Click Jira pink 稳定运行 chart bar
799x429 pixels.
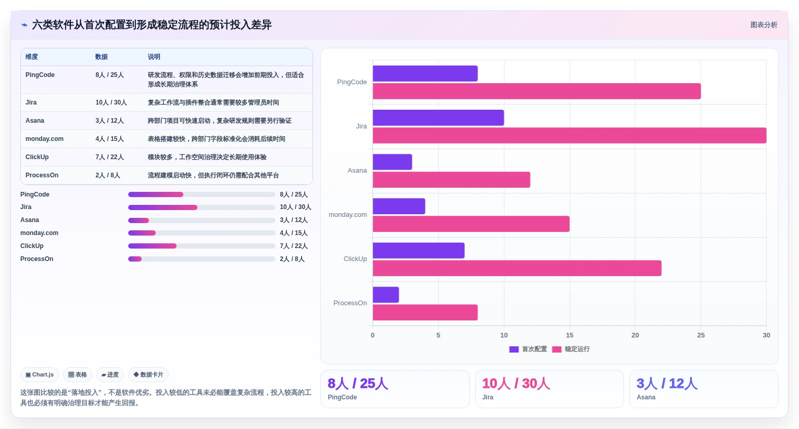click(570, 135)
